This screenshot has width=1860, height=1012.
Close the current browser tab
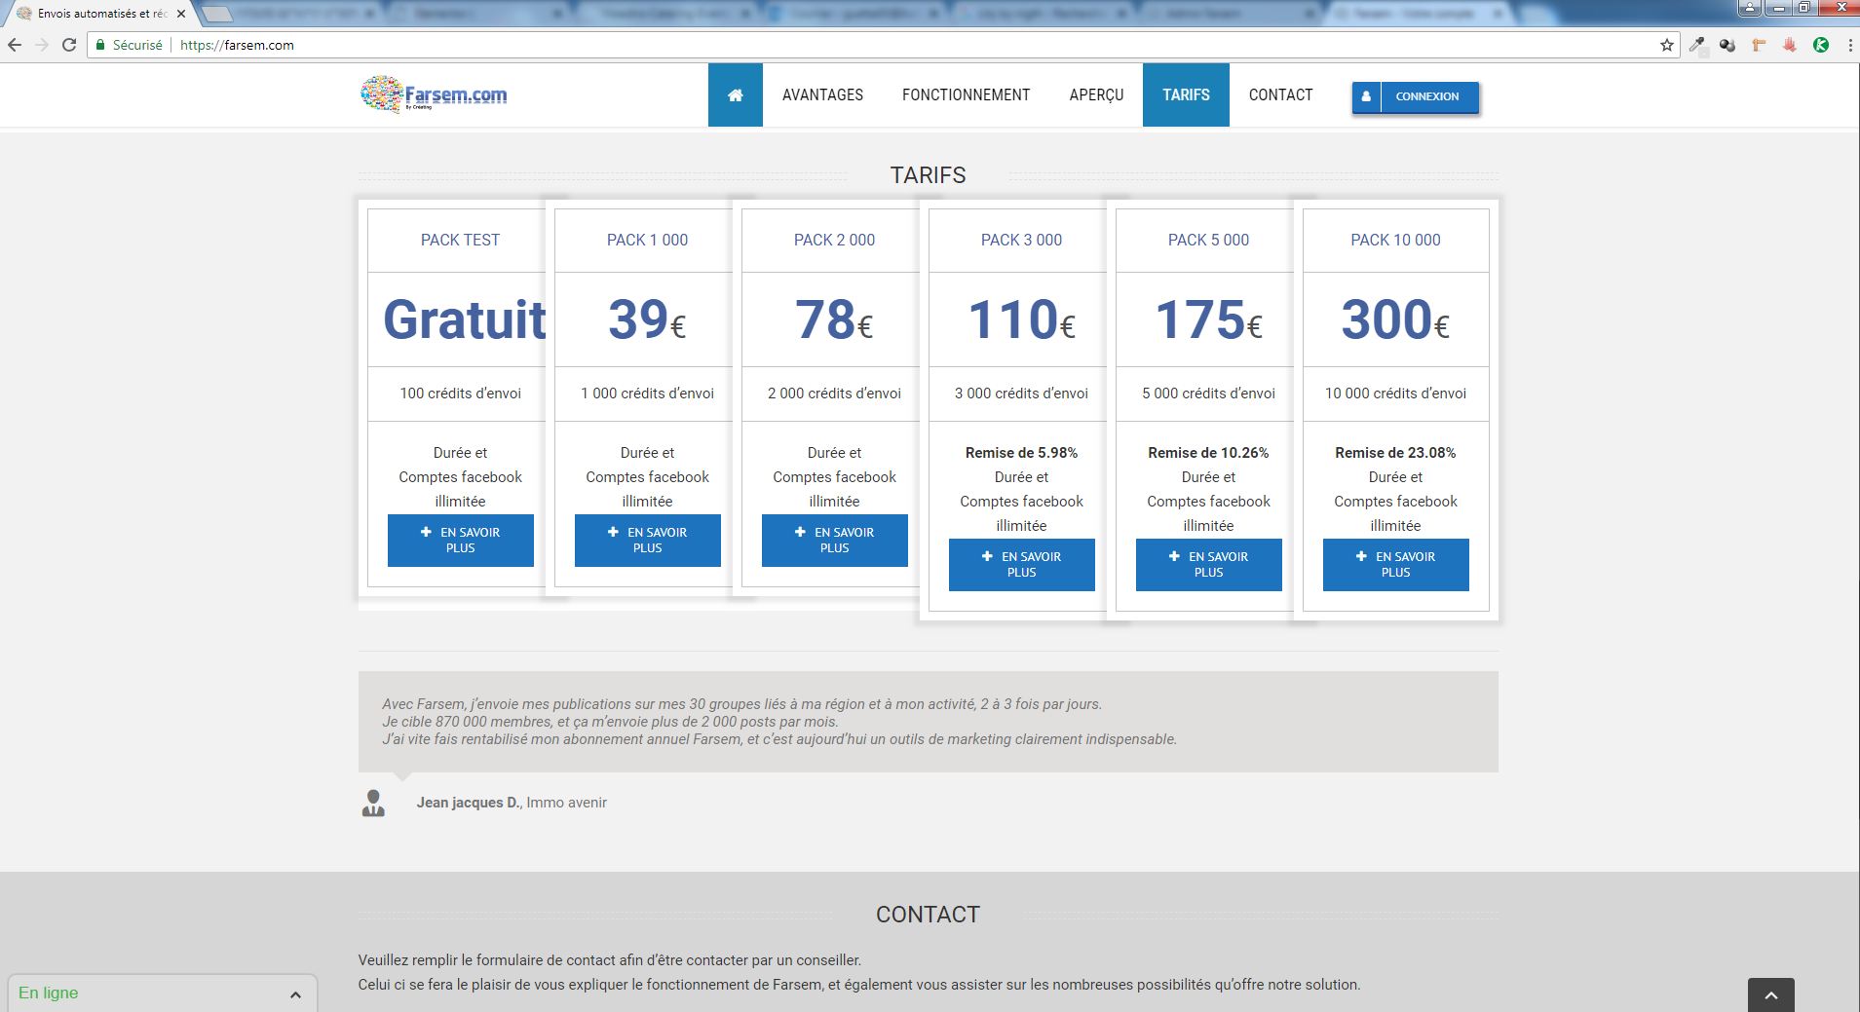coord(181,14)
